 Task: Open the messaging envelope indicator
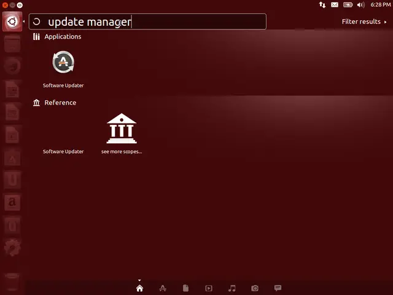point(335,5)
